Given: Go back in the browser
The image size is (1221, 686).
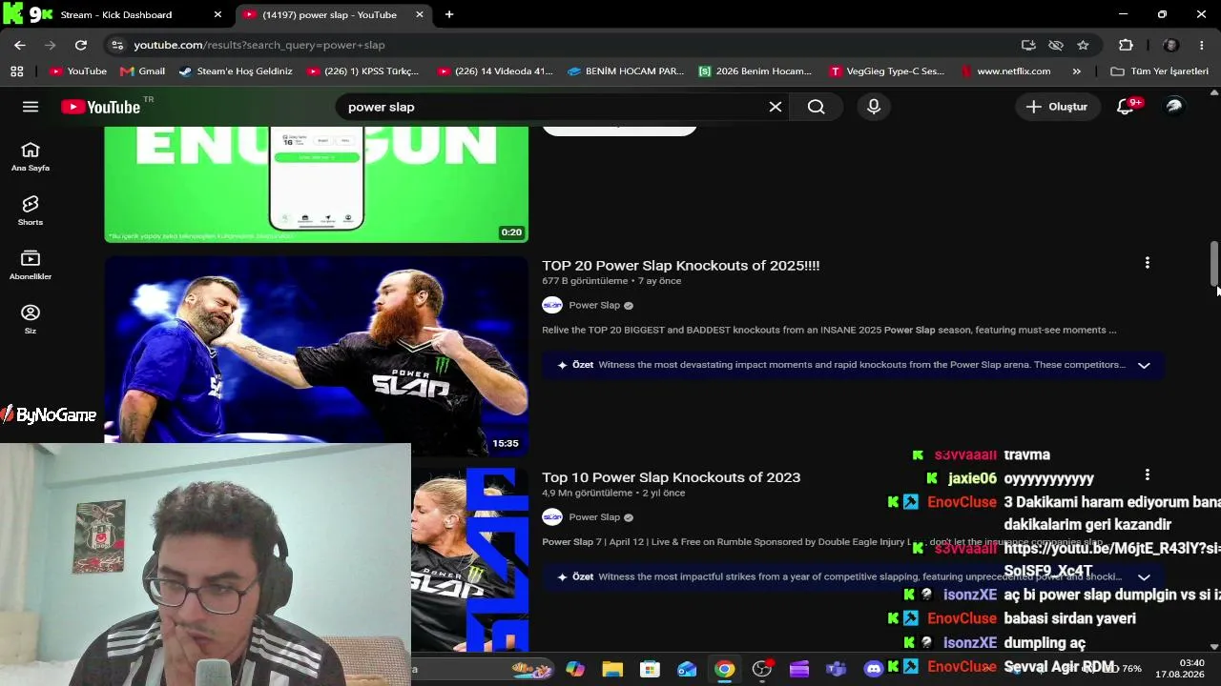Looking at the screenshot, I should pyautogui.click(x=20, y=45).
